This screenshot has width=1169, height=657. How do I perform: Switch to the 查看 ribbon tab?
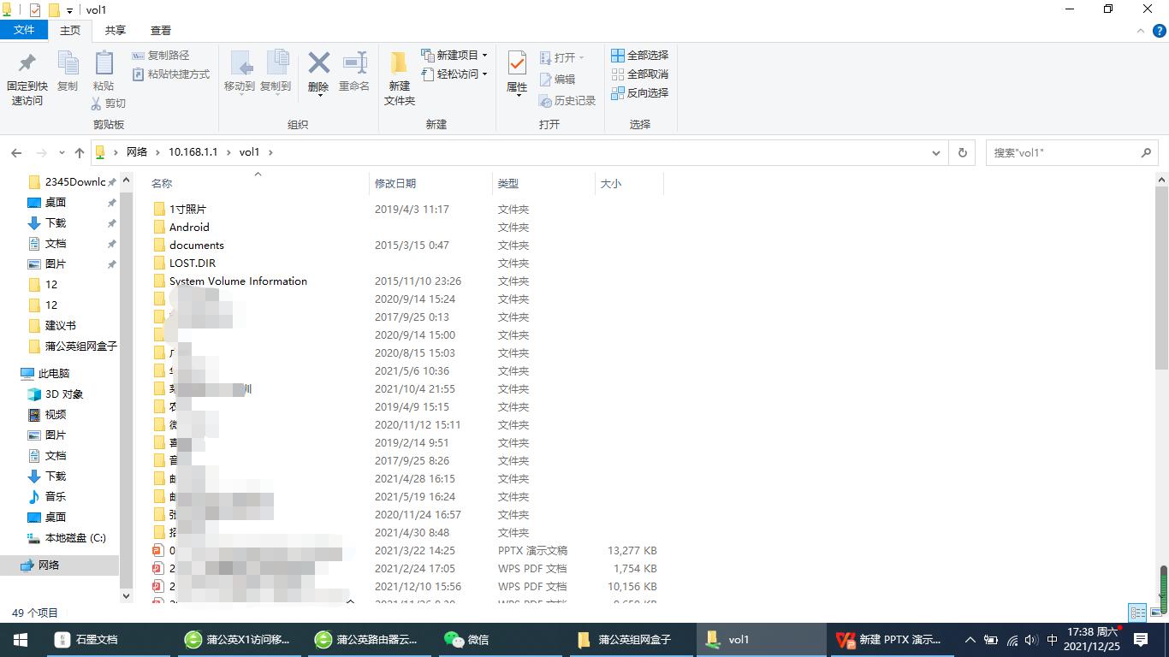pyautogui.click(x=160, y=29)
